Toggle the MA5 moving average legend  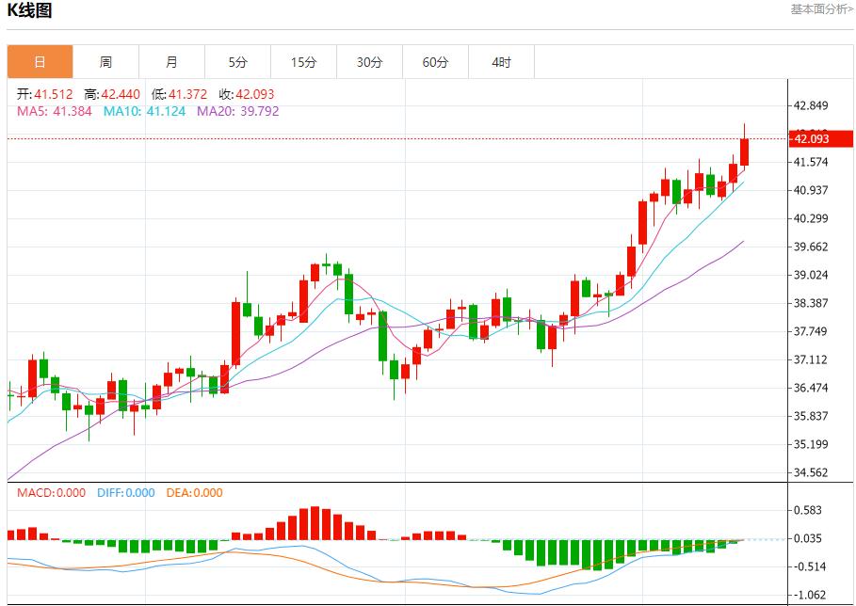click(39, 111)
